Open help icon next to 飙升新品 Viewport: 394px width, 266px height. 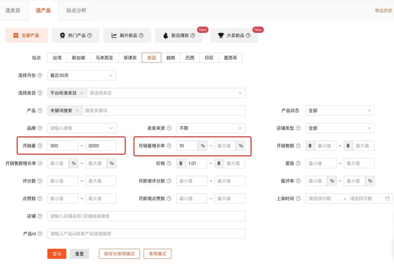pos(141,35)
